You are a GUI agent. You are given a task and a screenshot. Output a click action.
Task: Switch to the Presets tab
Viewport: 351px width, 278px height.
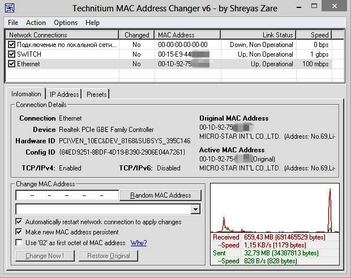[x=96, y=95]
